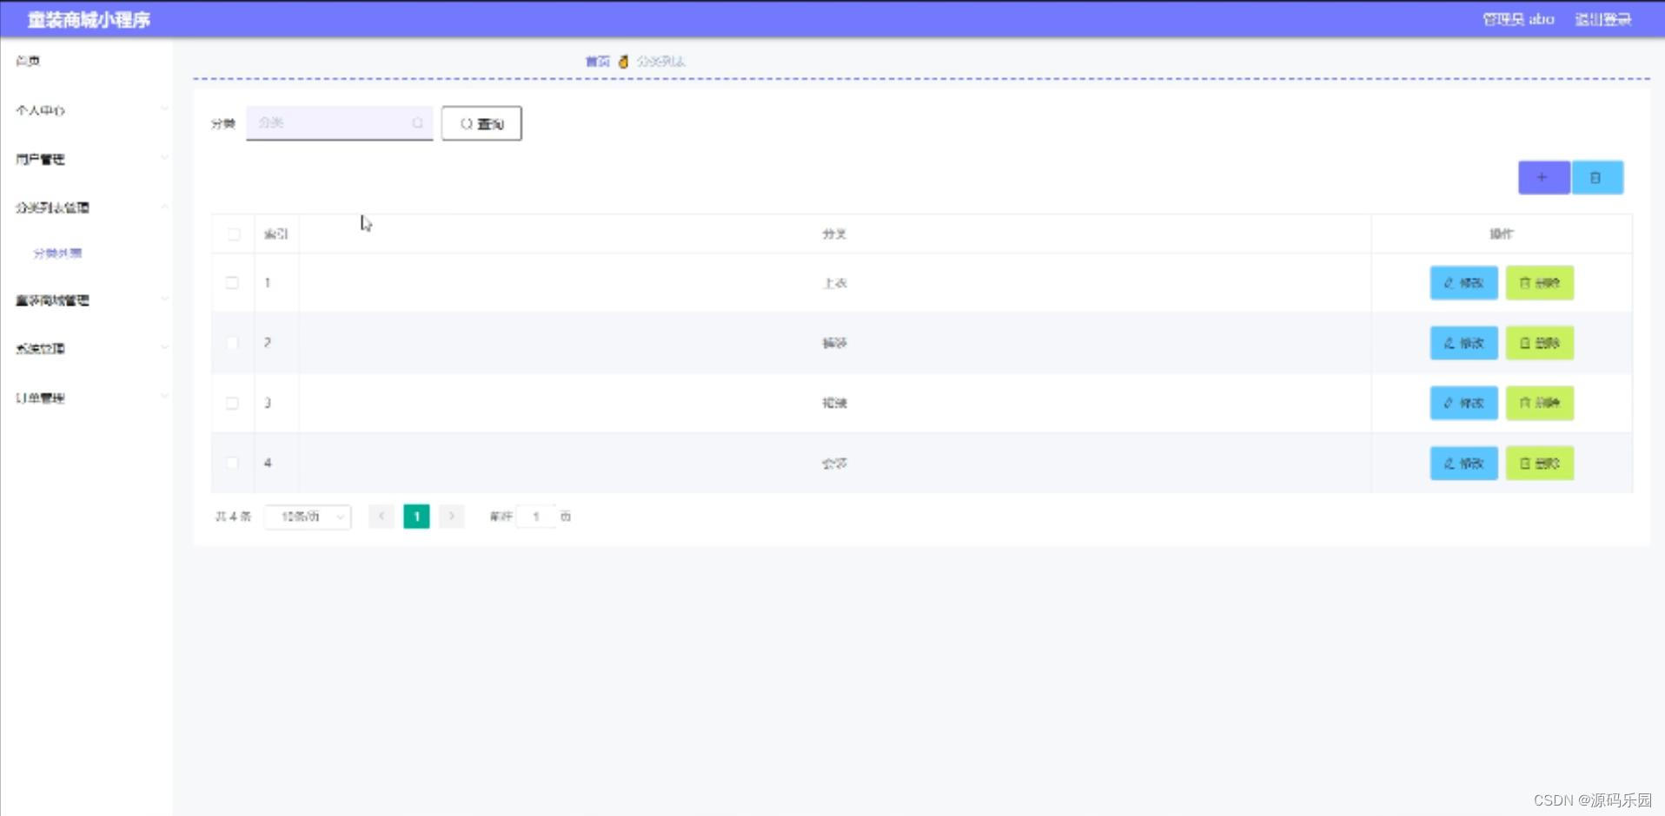Click the 童装商城小程序 title in the header
Viewport: 1665px width, 816px height.
pos(89,19)
